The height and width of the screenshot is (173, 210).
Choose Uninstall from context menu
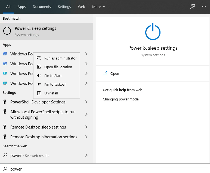click(57, 93)
